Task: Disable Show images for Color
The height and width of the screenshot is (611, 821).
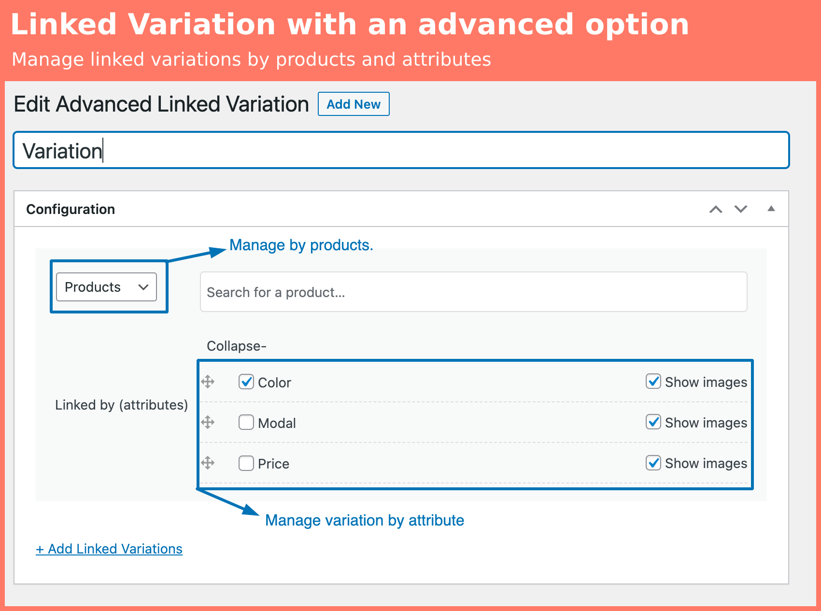Action: coord(653,381)
